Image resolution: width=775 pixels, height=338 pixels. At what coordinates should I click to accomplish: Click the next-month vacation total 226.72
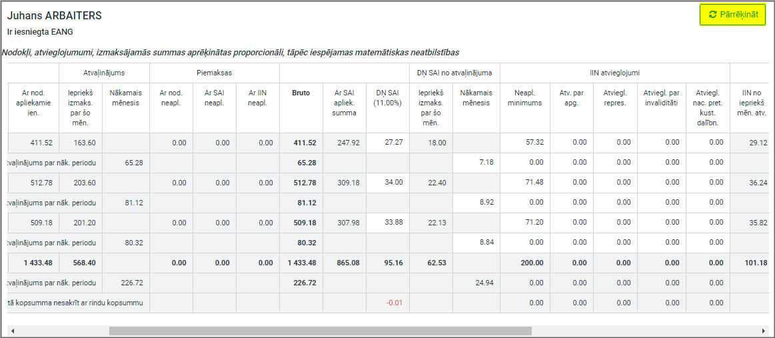pyautogui.click(x=131, y=283)
